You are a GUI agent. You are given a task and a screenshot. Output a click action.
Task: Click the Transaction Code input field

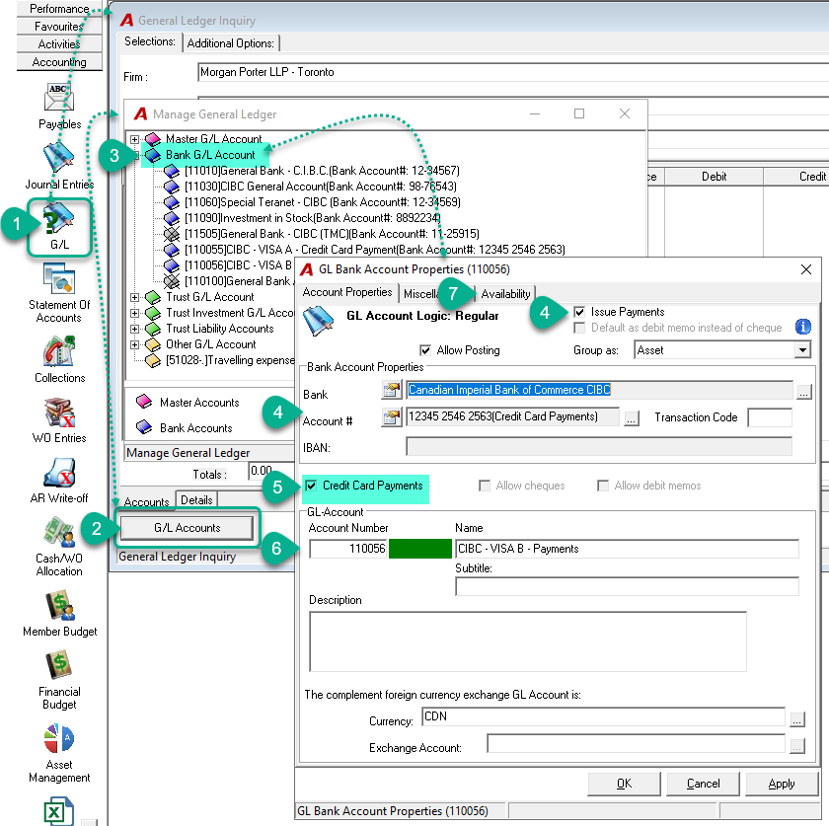pos(770,417)
